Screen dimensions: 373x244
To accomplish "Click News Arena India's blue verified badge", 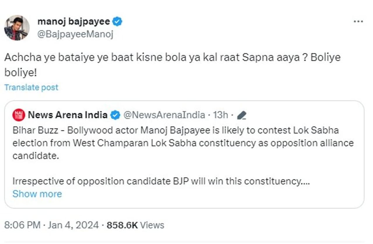I will [116, 115].
